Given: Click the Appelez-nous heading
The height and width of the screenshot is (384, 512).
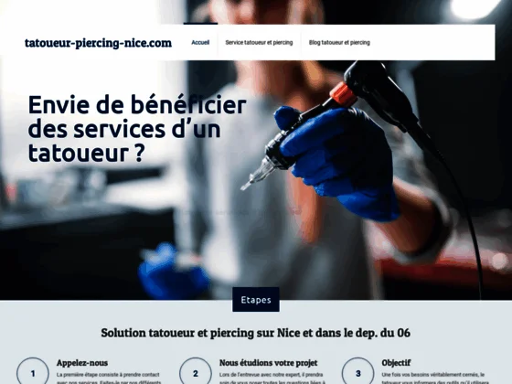Looking at the screenshot, I should 82,363.
